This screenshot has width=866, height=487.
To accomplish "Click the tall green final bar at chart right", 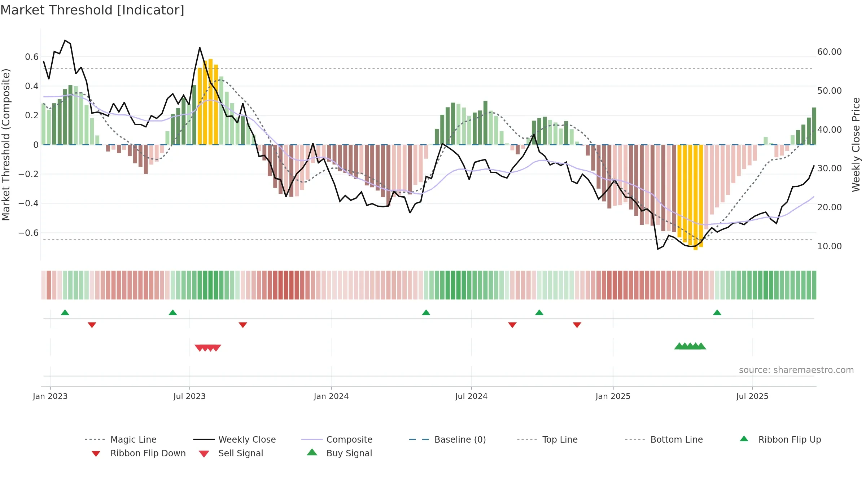I will pos(814,126).
